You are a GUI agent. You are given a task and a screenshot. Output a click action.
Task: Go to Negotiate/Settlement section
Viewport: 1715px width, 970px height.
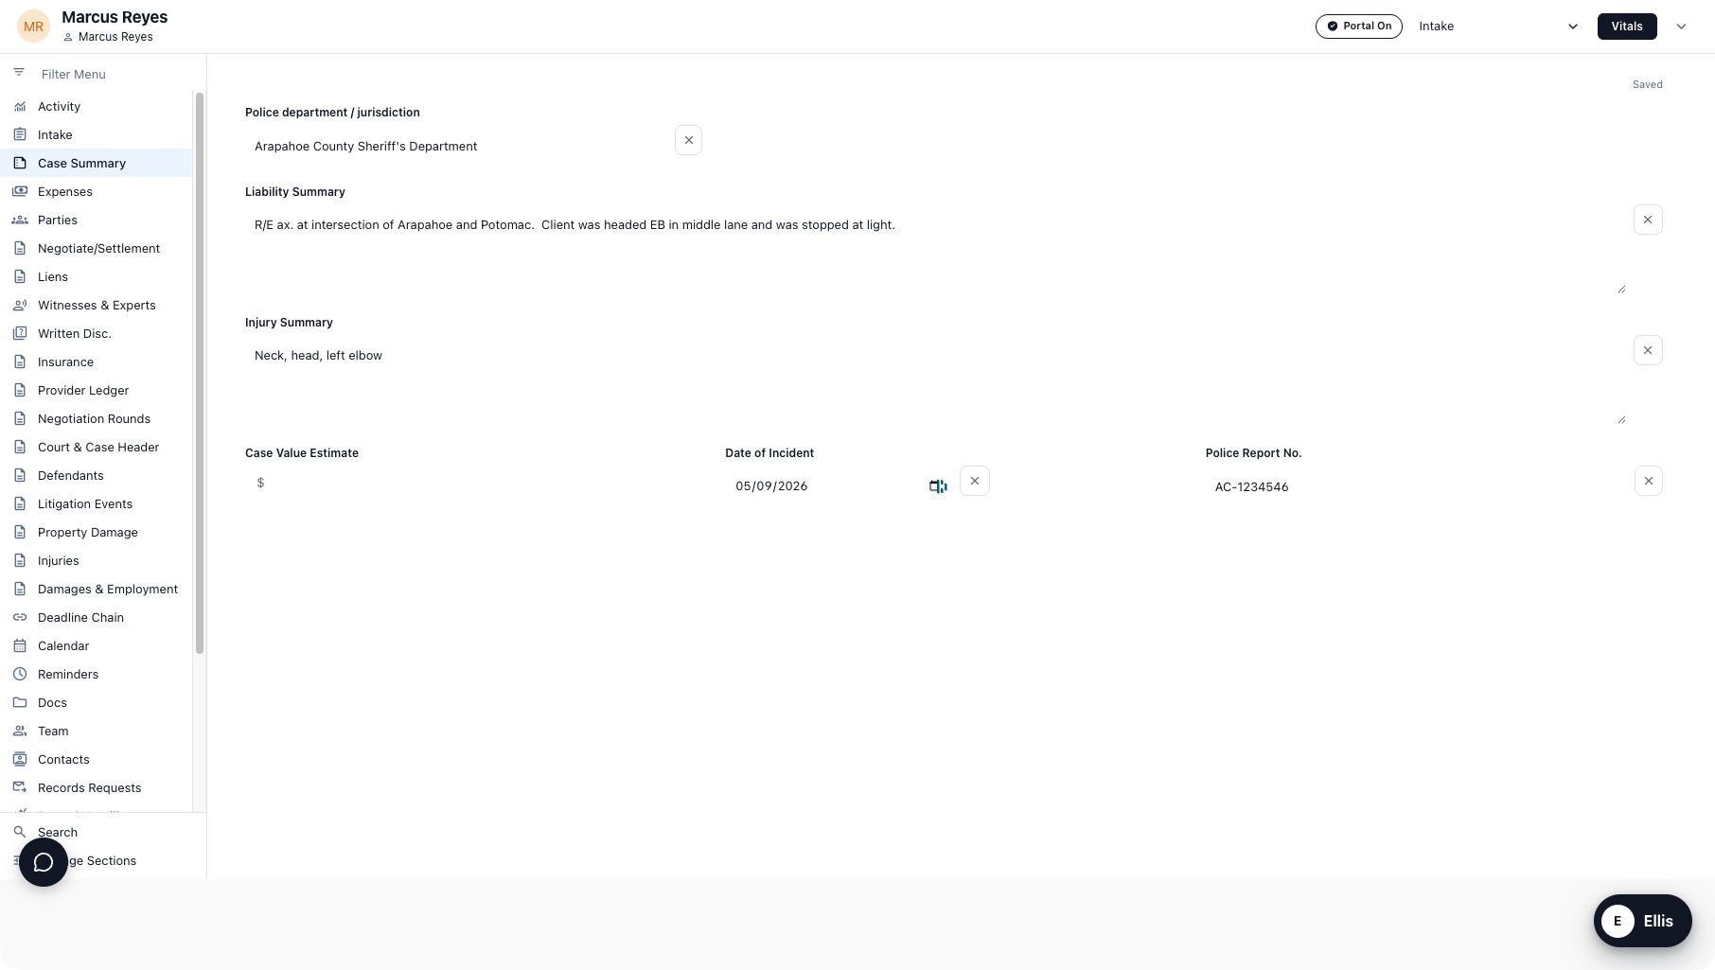coord(97,249)
